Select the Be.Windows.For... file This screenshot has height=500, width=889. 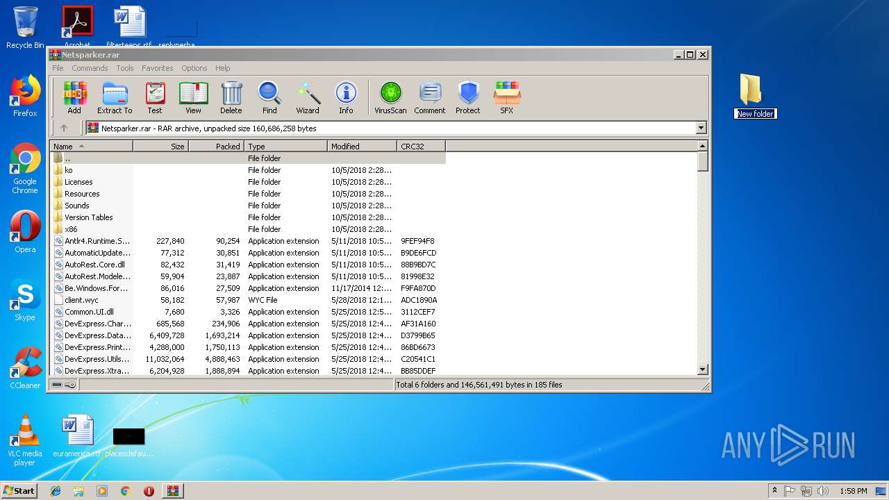coord(248,288)
